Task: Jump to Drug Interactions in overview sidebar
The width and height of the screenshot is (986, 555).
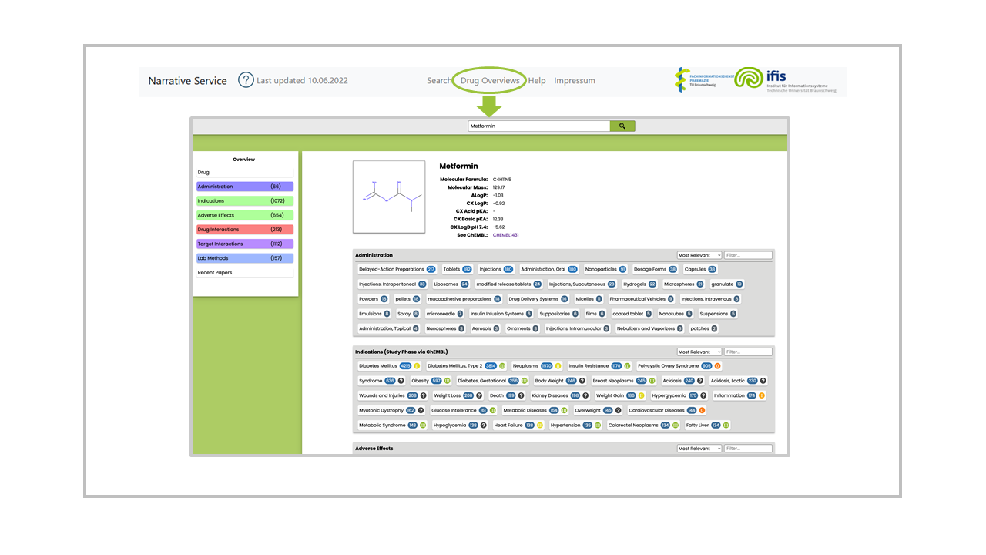Action: pos(245,230)
